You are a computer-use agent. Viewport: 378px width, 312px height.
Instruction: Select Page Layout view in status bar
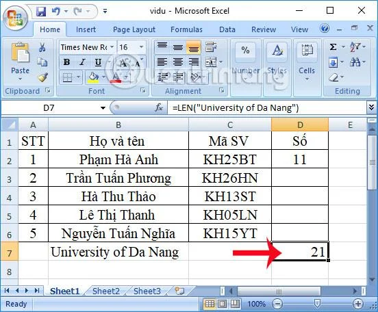coord(223,304)
